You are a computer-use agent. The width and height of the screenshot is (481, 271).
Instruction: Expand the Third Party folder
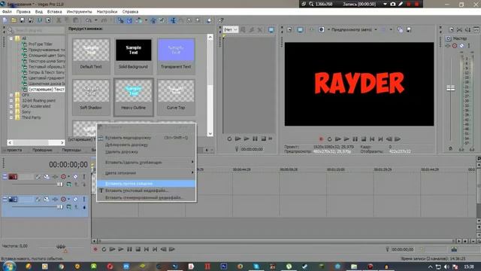(x=11, y=117)
